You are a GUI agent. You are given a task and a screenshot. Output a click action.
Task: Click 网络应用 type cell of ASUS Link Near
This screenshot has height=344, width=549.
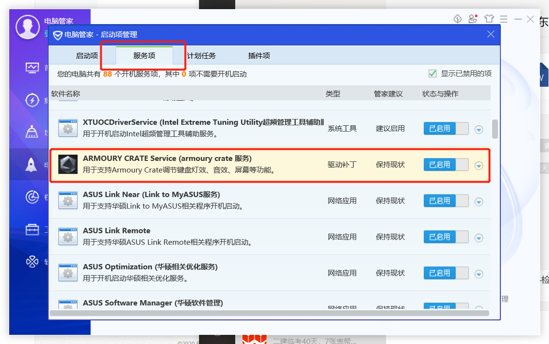pyautogui.click(x=342, y=201)
